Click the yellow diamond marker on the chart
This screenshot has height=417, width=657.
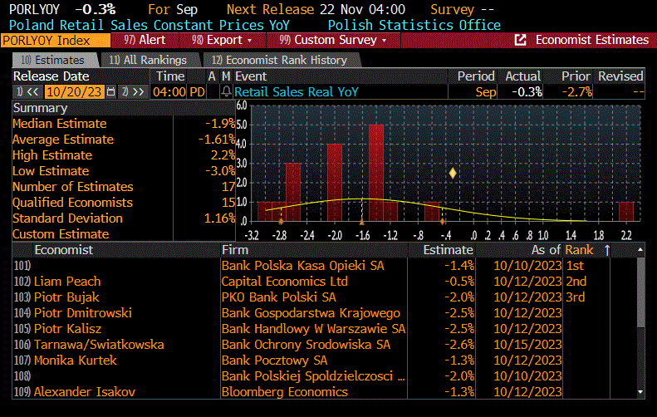(x=453, y=173)
